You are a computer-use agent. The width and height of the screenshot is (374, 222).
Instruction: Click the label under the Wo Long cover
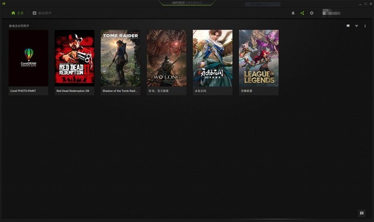(158, 91)
